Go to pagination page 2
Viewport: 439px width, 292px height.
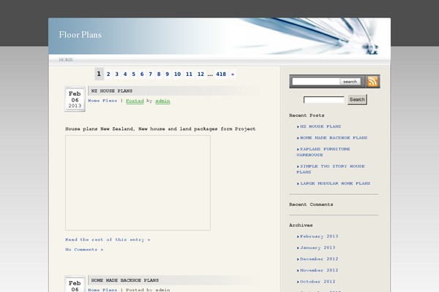coord(108,74)
